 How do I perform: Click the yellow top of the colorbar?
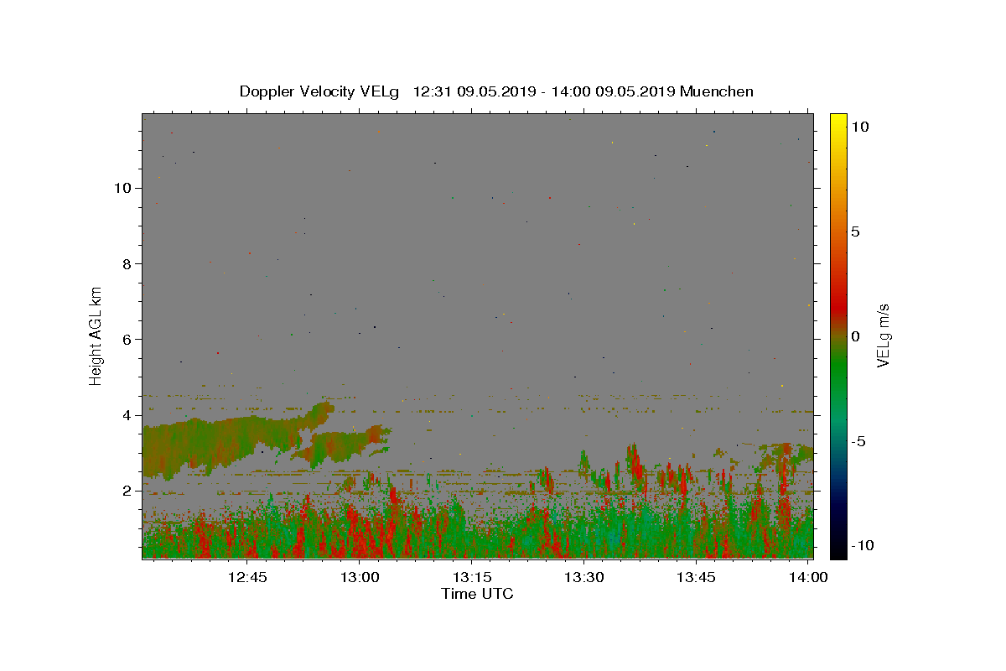pyautogui.click(x=837, y=122)
